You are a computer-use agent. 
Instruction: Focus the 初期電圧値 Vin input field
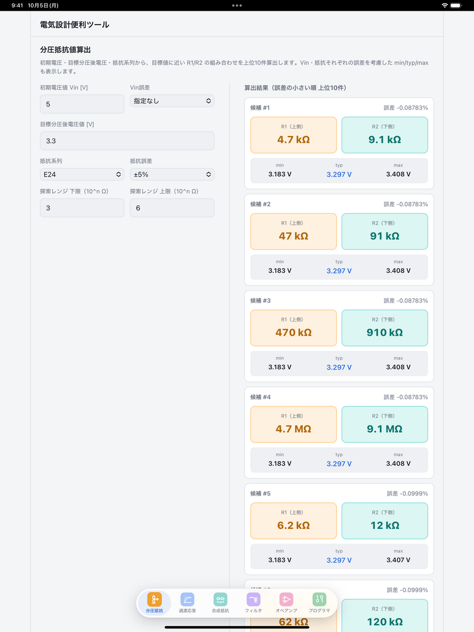click(x=82, y=104)
